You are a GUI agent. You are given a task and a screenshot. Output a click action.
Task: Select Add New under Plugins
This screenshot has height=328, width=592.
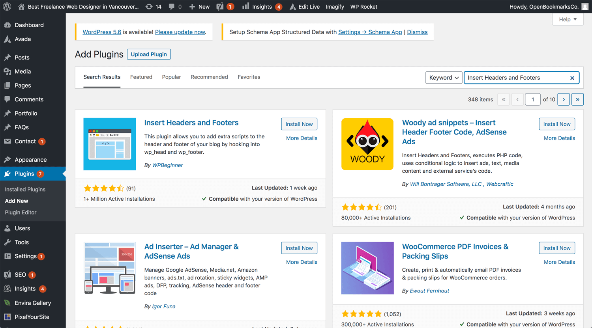pos(17,201)
